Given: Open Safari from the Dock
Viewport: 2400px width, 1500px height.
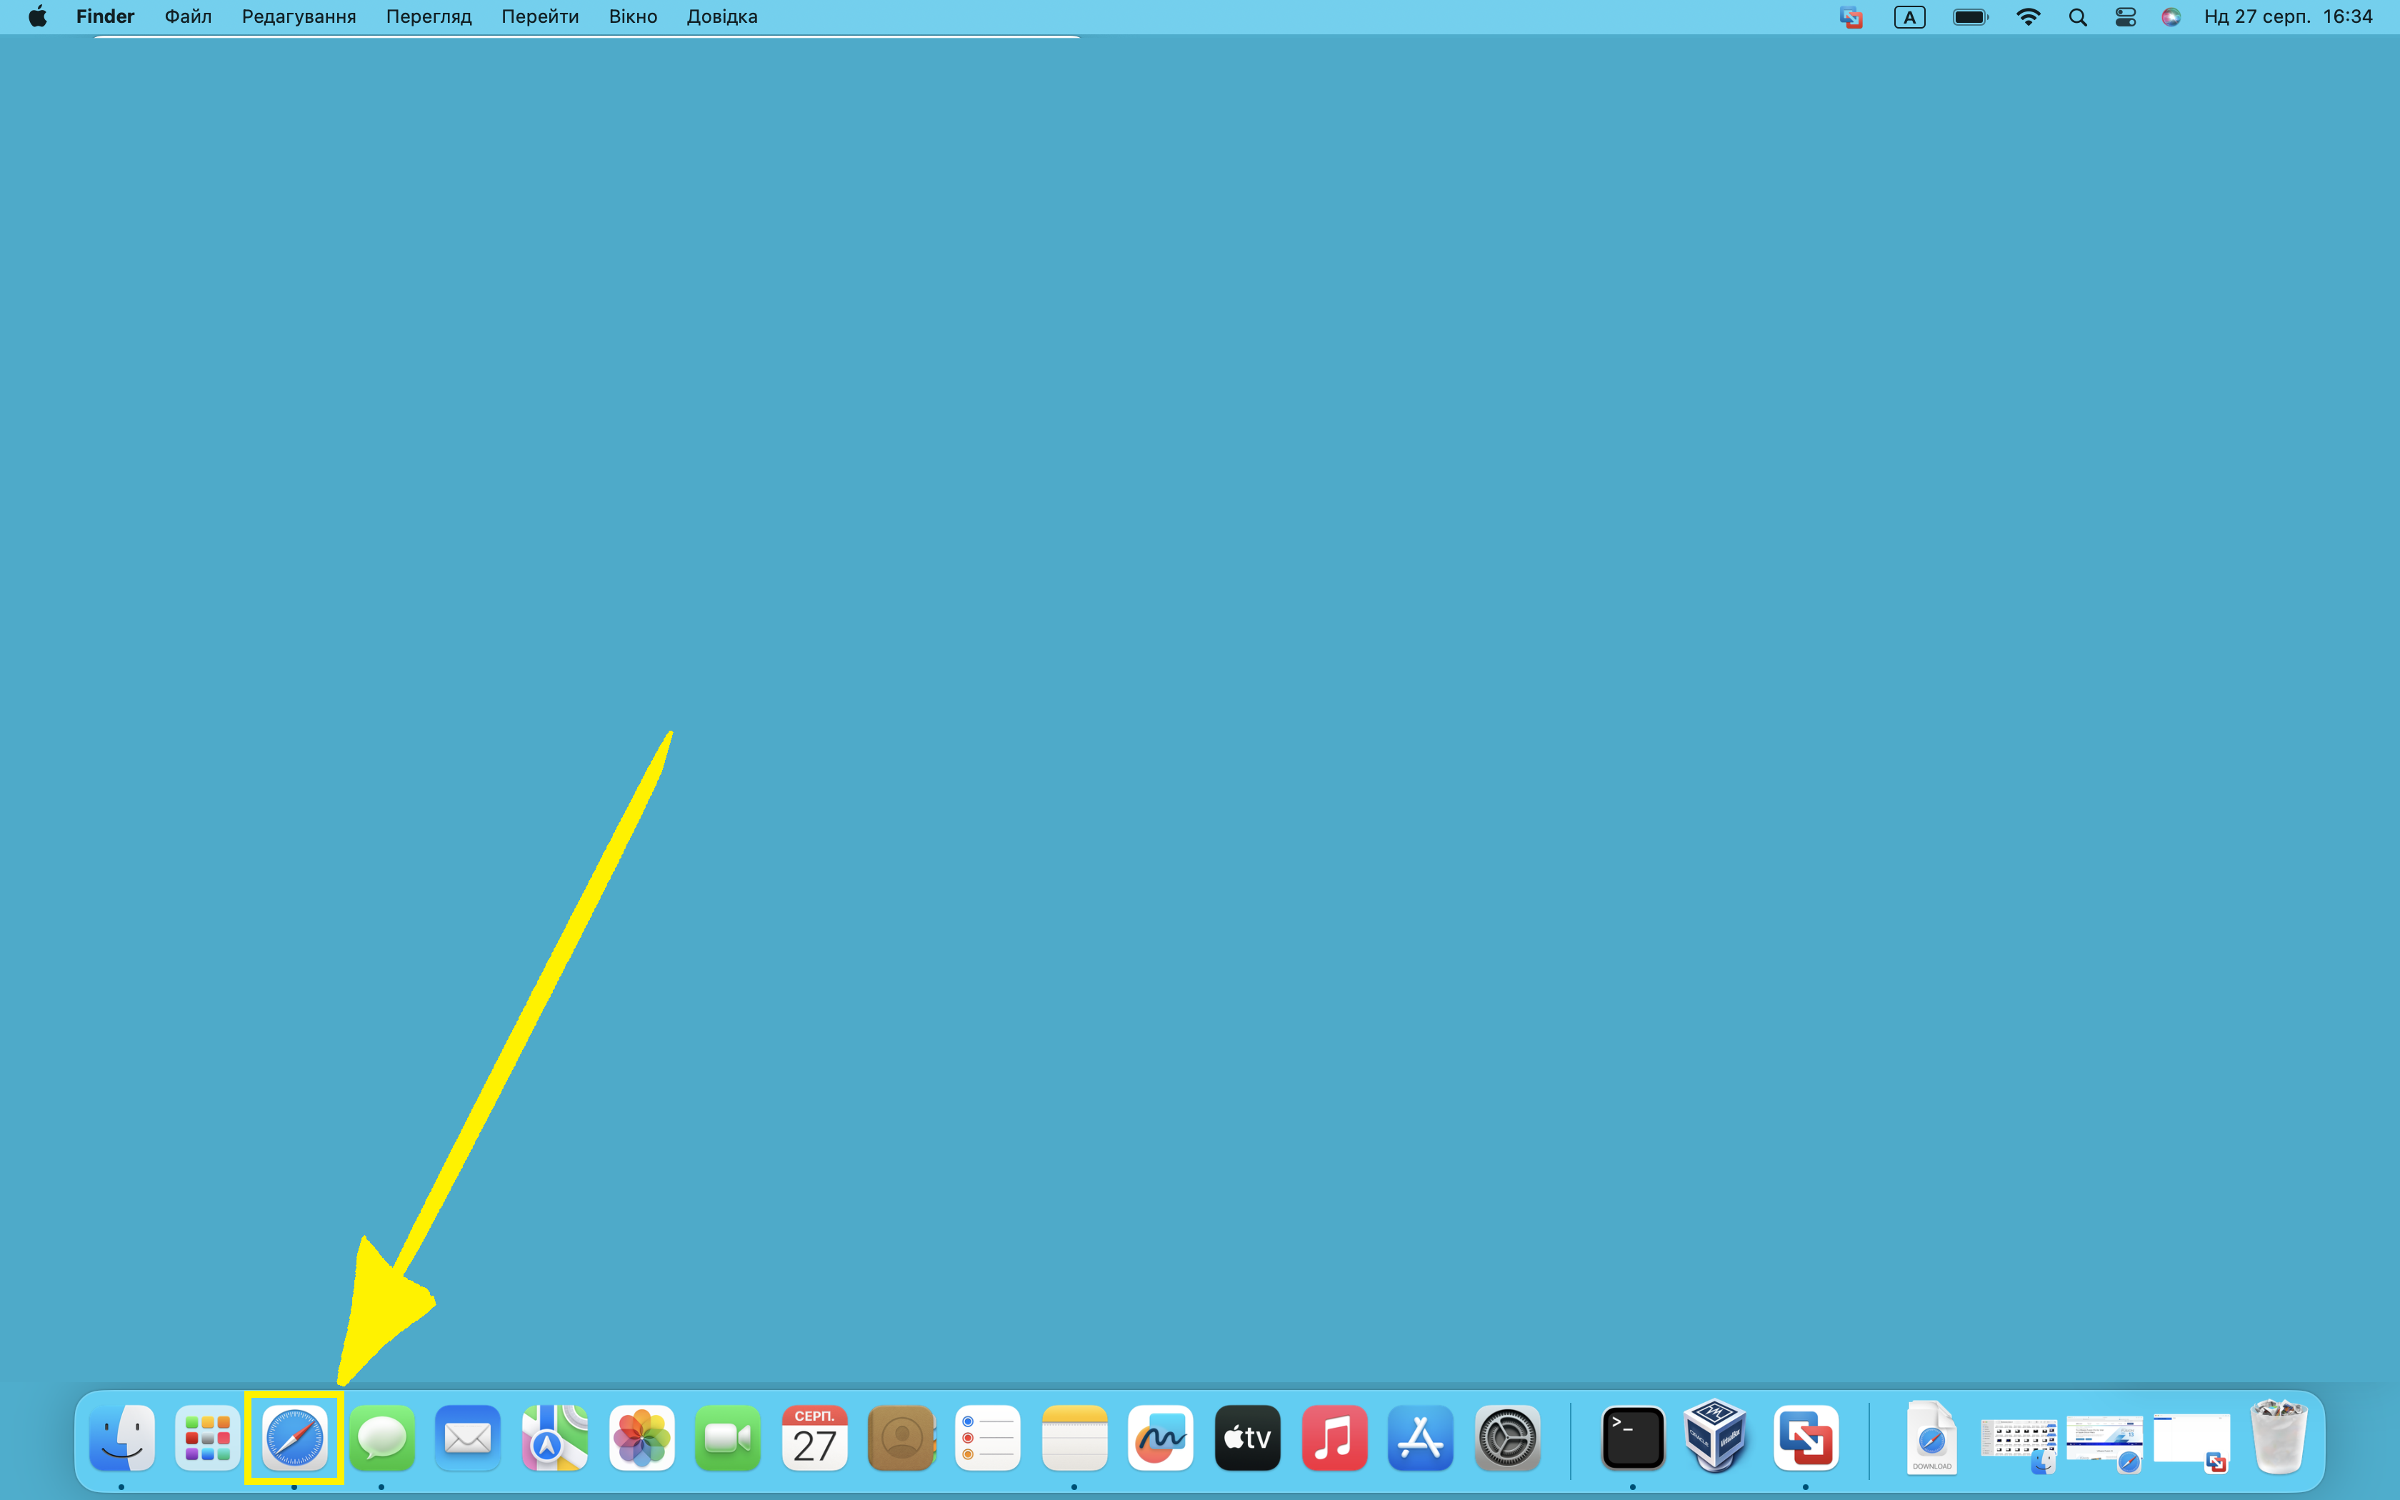Looking at the screenshot, I should tap(294, 1437).
